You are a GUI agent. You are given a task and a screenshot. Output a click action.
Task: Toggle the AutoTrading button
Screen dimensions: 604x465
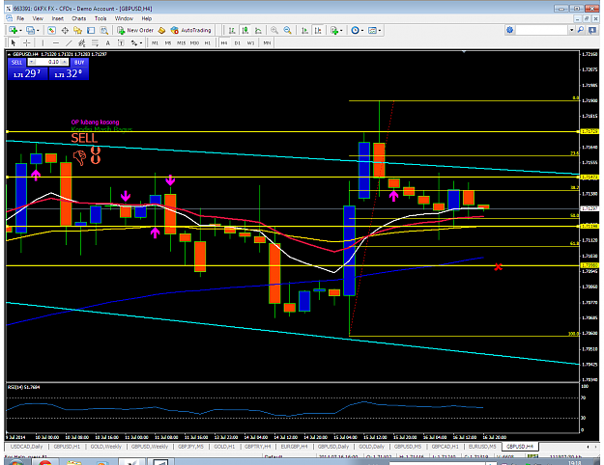191,30
